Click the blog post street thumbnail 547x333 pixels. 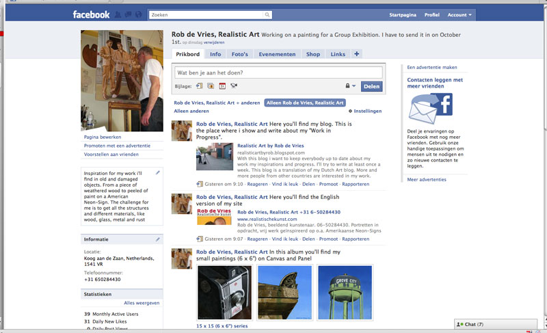click(x=215, y=157)
